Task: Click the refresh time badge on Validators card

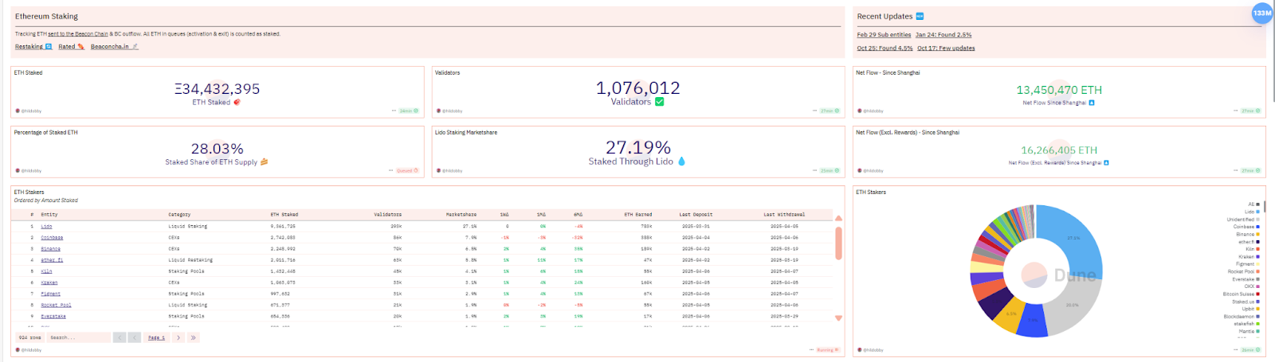Action: point(830,111)
